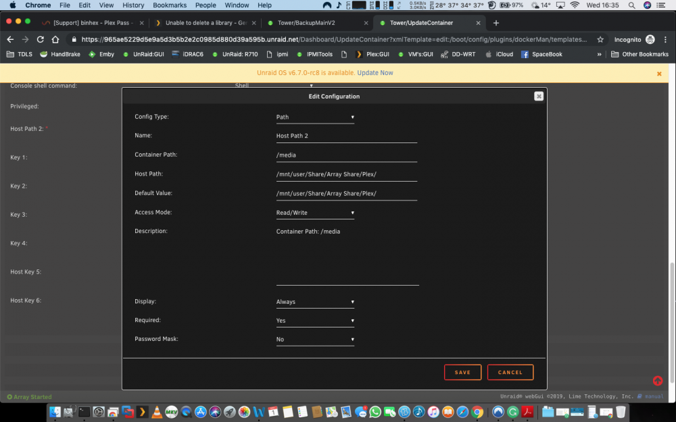This screenshot has width=676, height=422.
Task: Open the HandBrake bookmark
Action: [x=60, y=54]
